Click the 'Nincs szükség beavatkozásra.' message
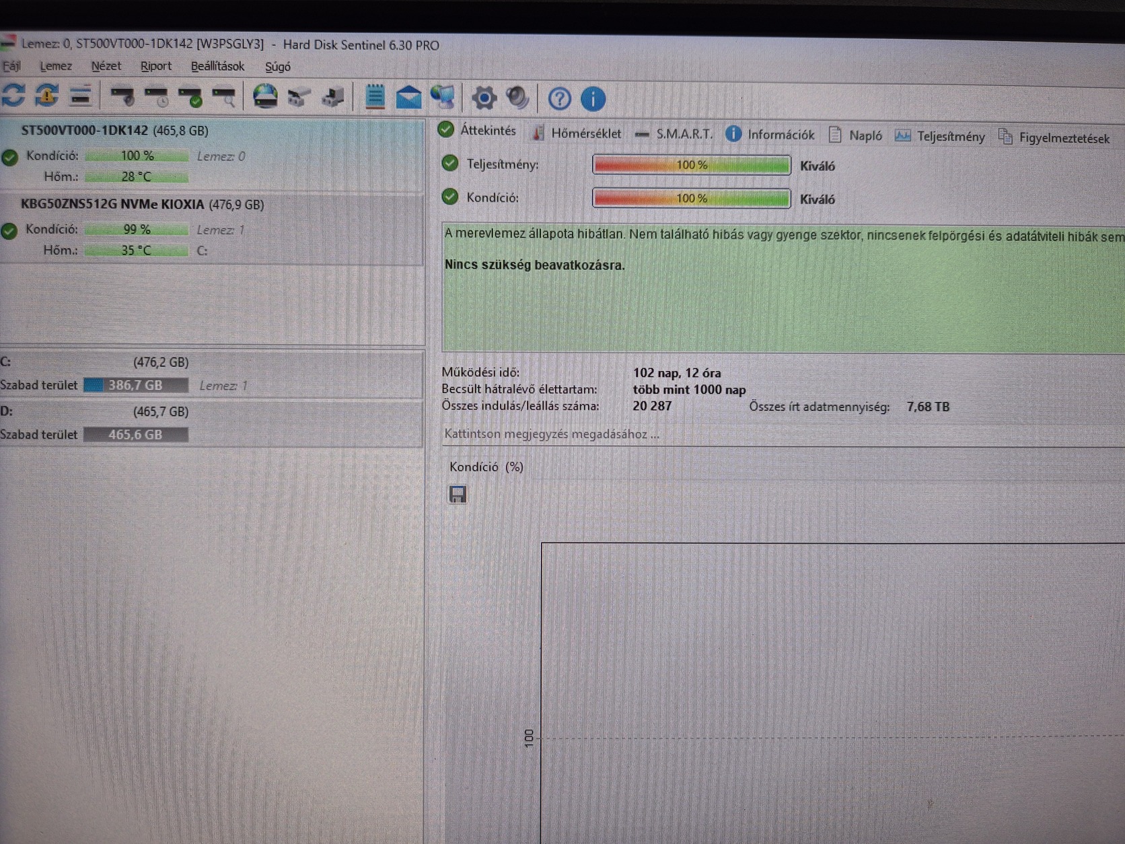The width and height of the screenshot is (1125, 844). [535, 265]
